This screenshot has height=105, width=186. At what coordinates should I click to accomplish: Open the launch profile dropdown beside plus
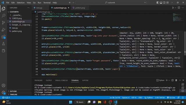click(169, 80)
